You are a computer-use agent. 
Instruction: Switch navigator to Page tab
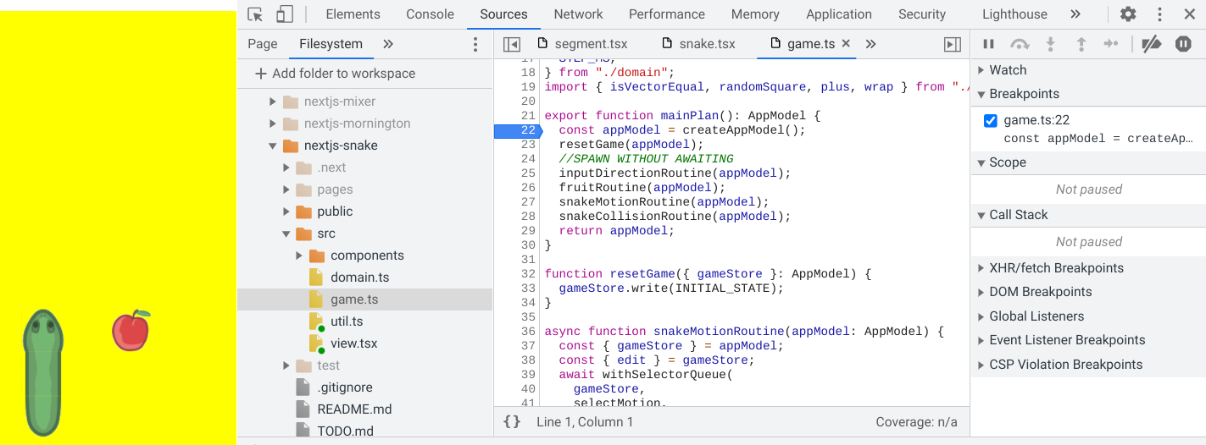[x=263, y=44]
